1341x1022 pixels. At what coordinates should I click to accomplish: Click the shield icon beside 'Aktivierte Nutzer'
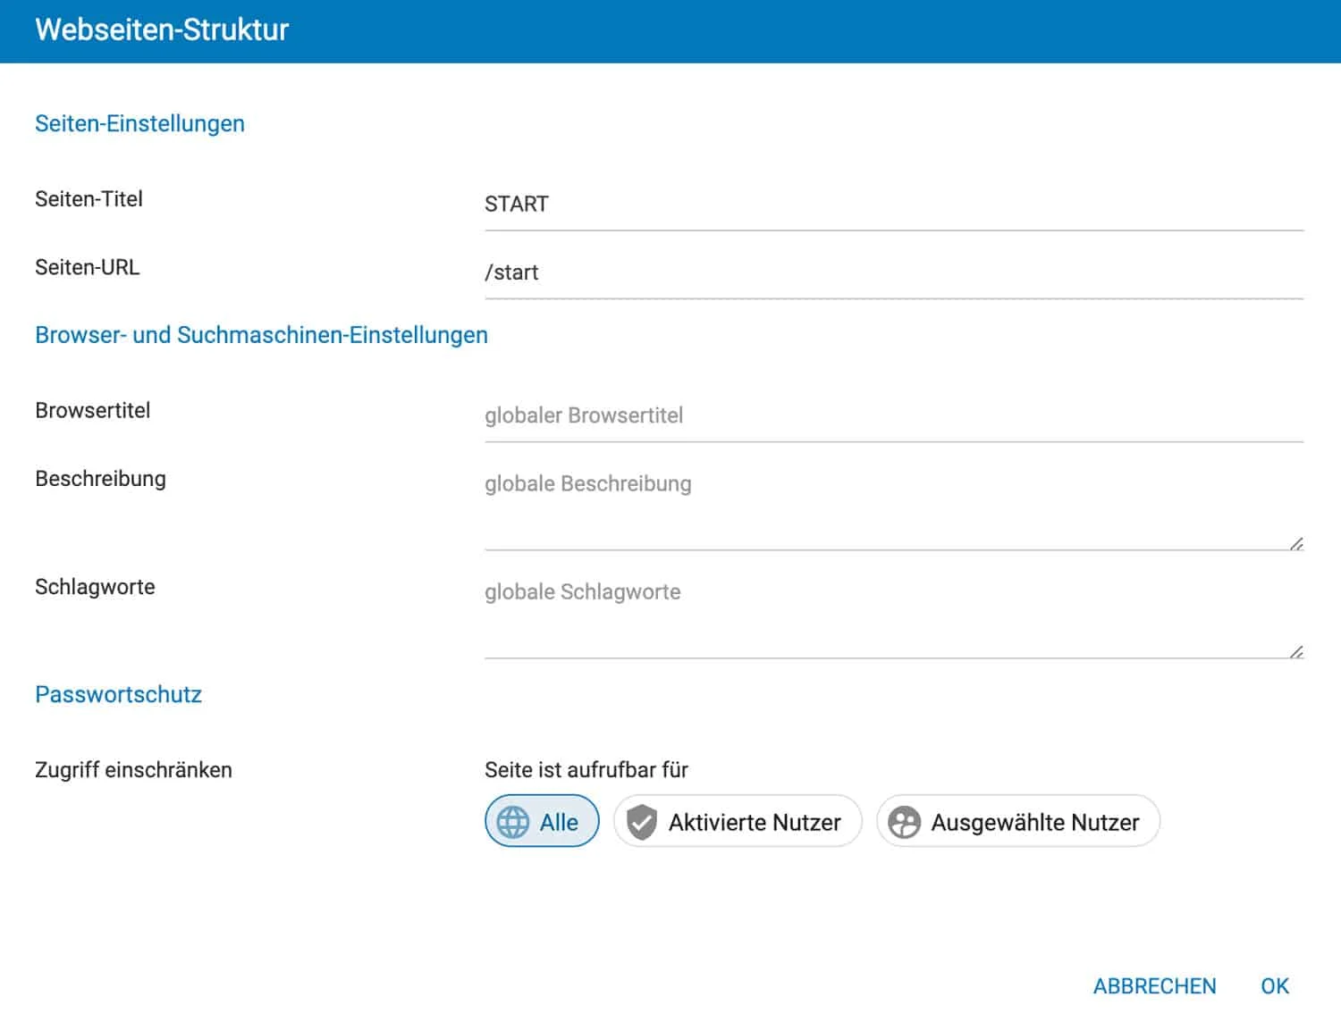coord(643,821)
